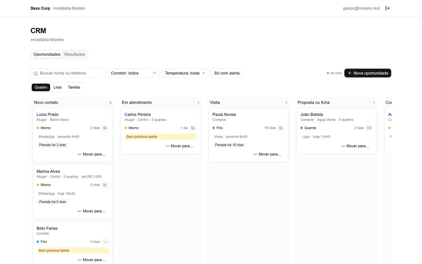Expand the Temperatura: todas dropdown
The width and height of the screenshot is (422, 264).
coord(185,73)
